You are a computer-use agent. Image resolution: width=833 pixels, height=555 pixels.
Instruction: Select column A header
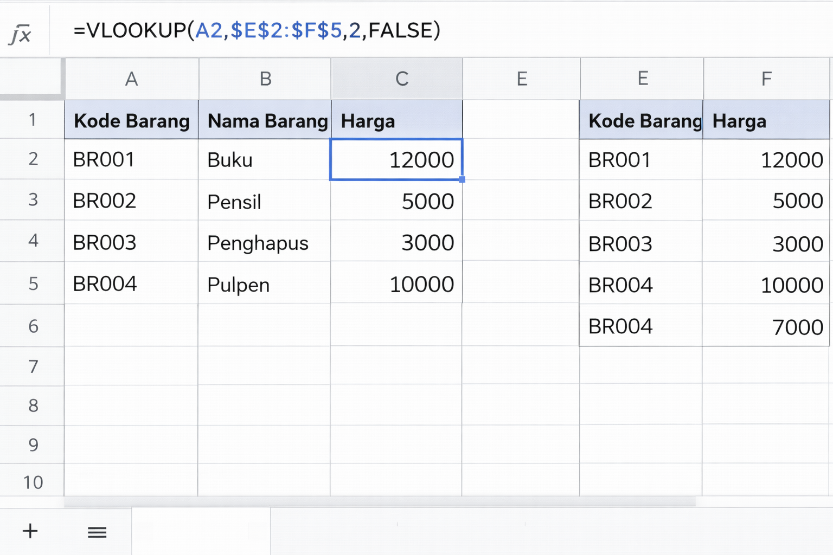tap(131, 79)
